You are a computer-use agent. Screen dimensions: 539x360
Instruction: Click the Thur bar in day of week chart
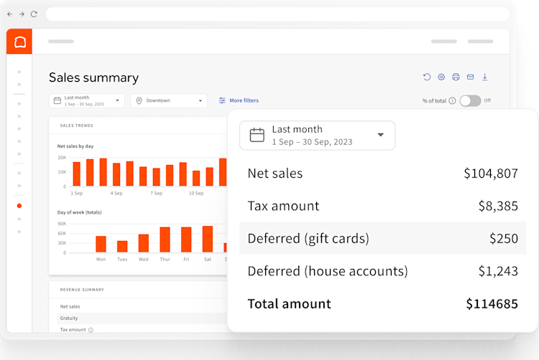[165, 240]
